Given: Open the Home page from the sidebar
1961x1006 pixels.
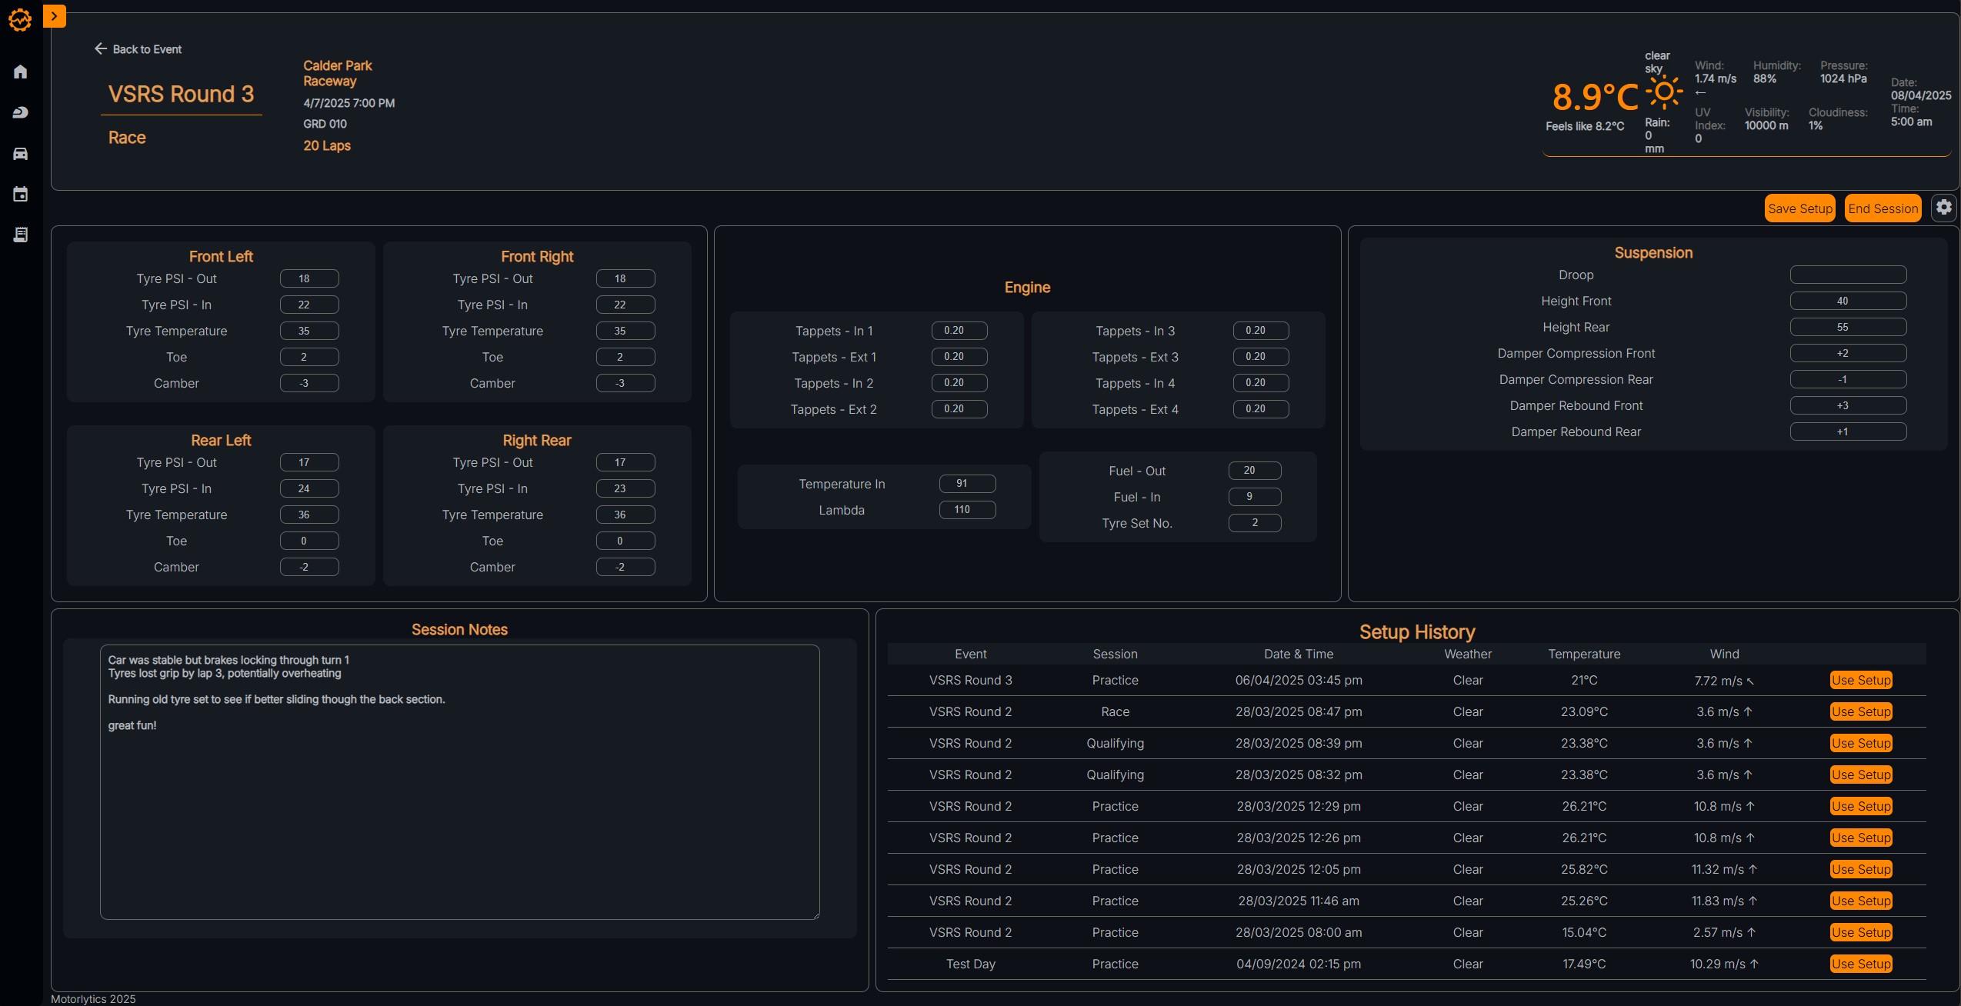Looking at the screenshot, I should (x=21, y=71).
